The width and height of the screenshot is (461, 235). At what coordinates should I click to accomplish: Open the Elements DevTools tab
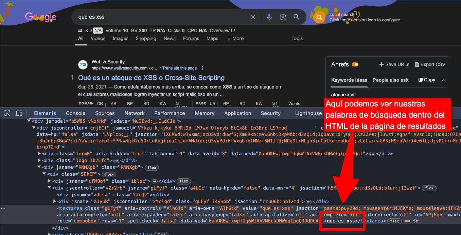click(45, 113)
